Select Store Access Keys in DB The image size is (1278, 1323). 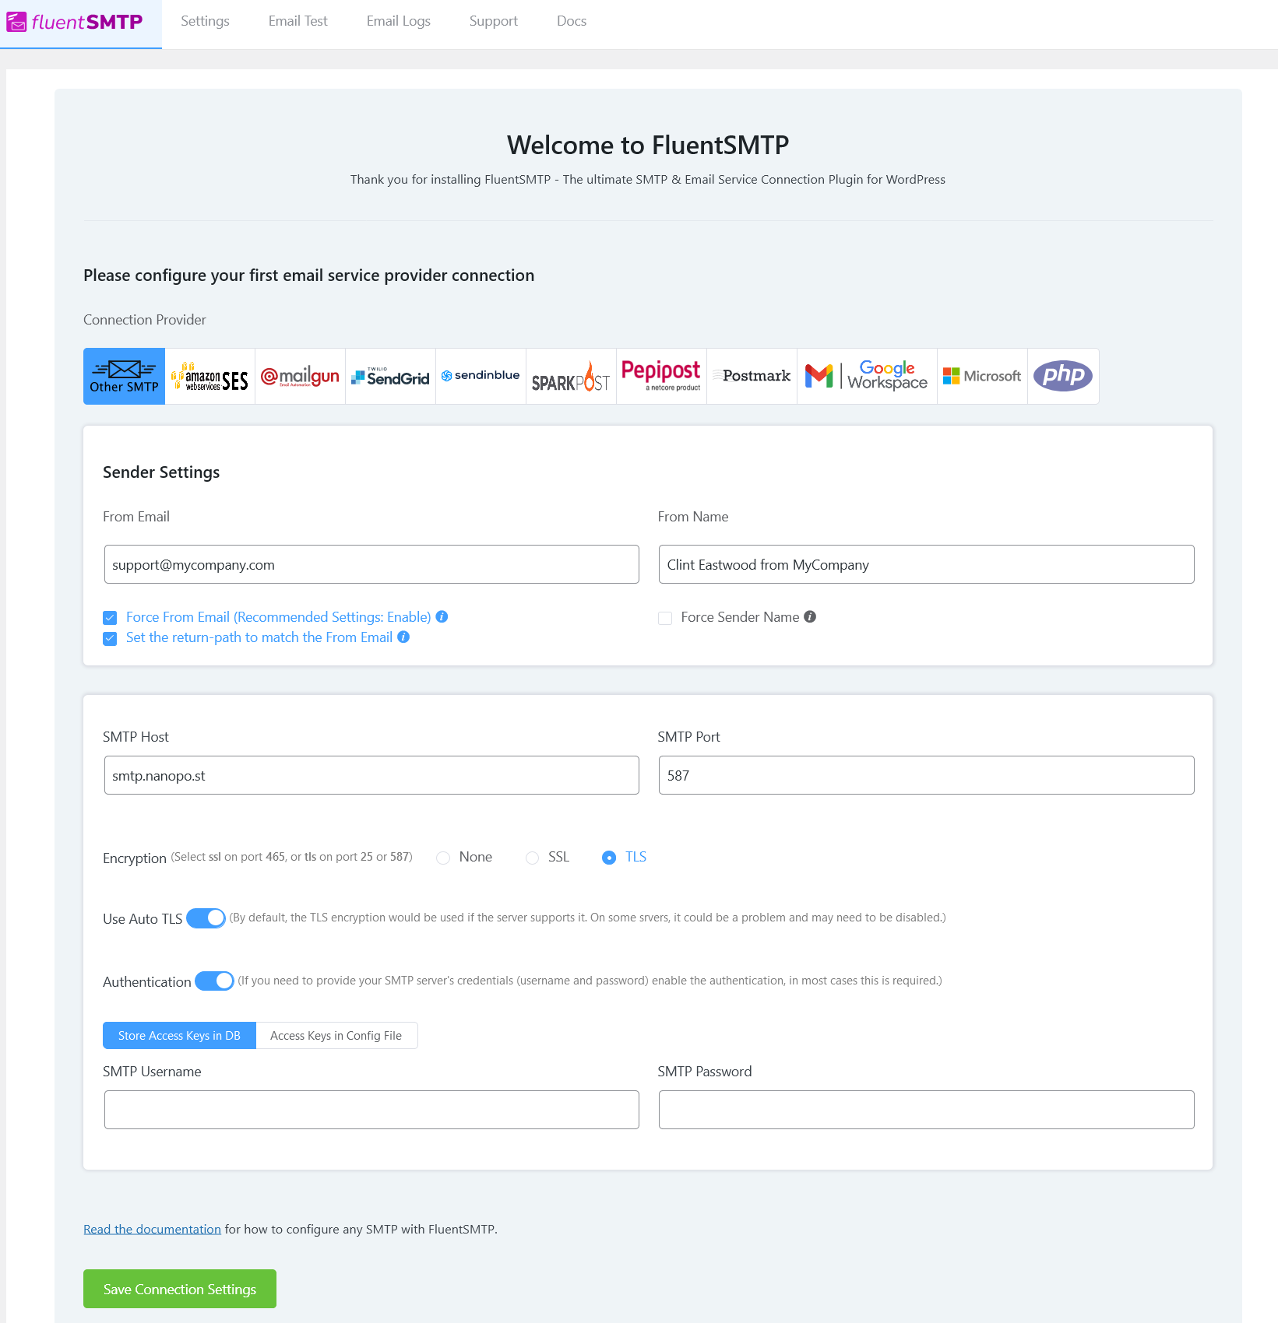coord(179,1035)
